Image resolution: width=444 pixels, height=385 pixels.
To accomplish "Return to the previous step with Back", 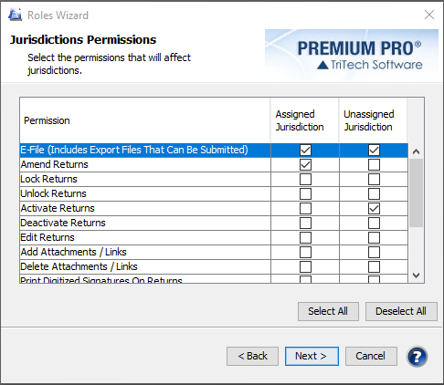I will pyautogui.click(x=252, y=356).
